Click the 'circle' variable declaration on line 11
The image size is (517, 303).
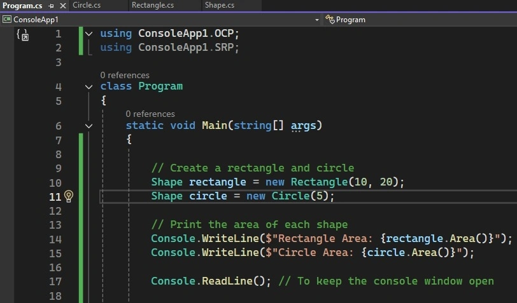tap(208, 196)
